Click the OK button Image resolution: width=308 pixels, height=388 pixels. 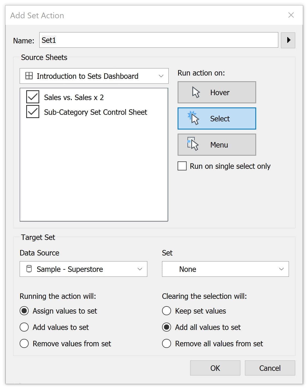(x=215, y=368)
